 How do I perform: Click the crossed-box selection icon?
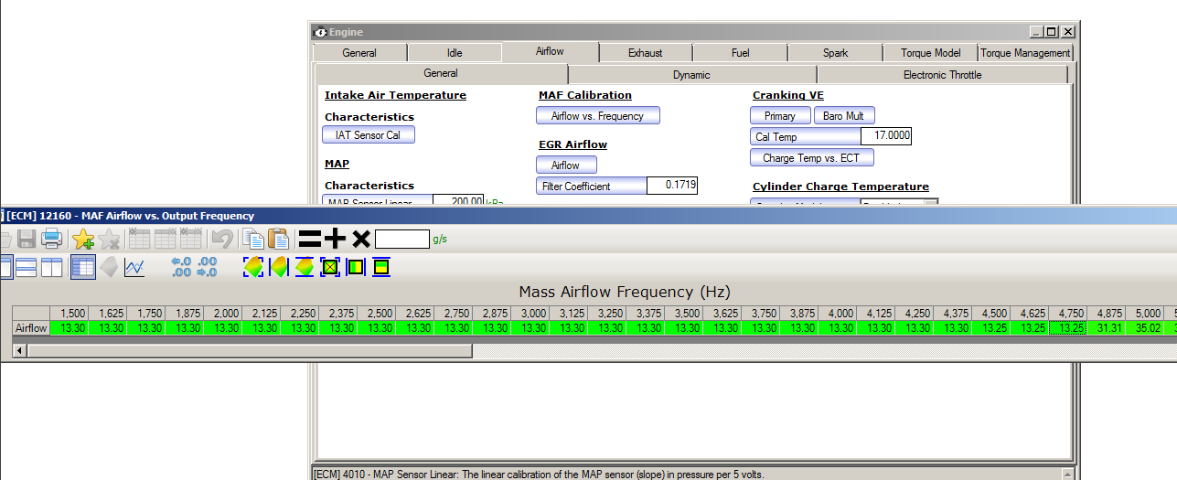click(x=330, y=267)
